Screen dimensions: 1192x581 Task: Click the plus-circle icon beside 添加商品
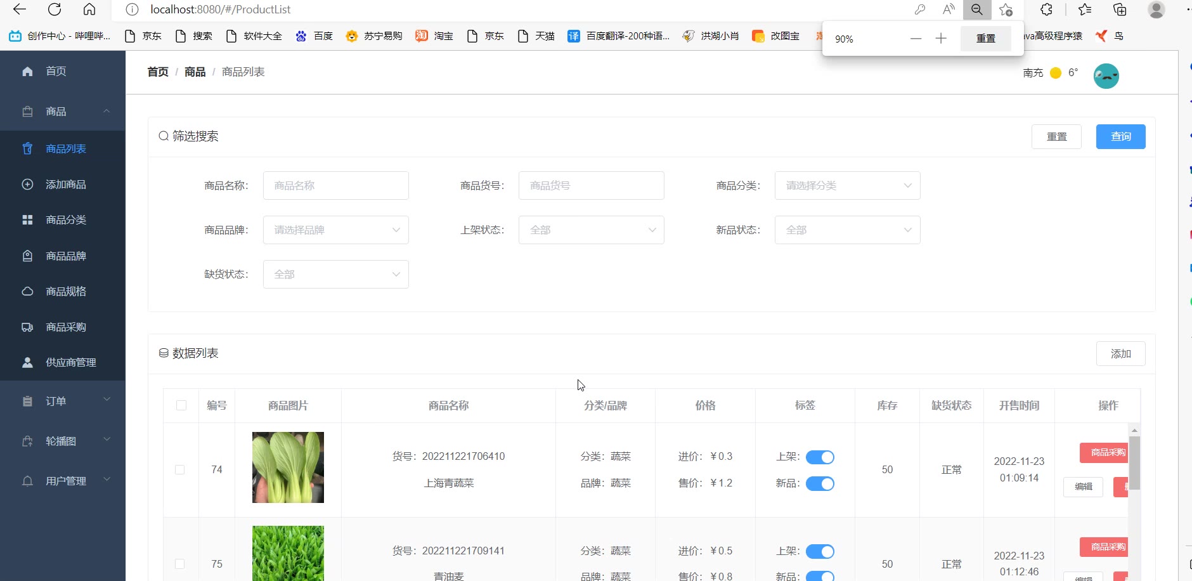tap(27, 185)
